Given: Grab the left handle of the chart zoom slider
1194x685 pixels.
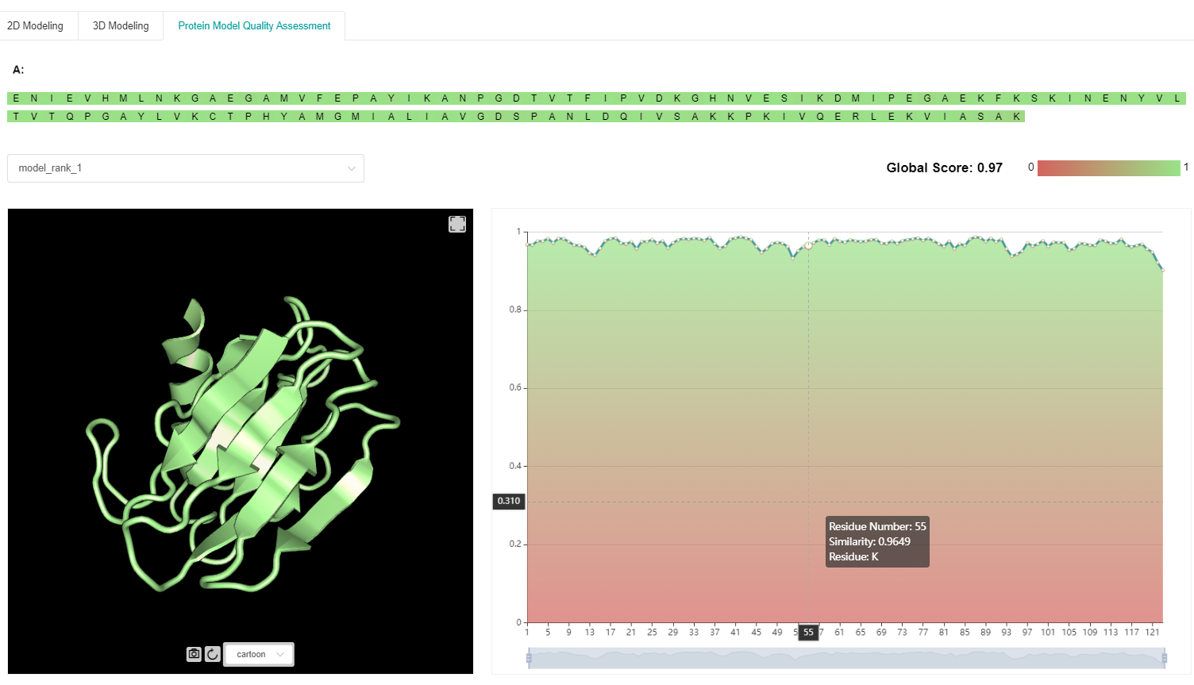Looking at the screenshot, I should pyautogui.click(x=529, y=658).
